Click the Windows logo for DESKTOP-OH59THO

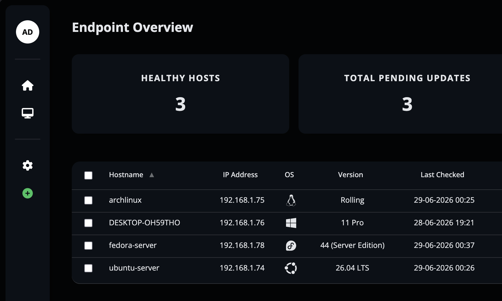tap(291, 223)
